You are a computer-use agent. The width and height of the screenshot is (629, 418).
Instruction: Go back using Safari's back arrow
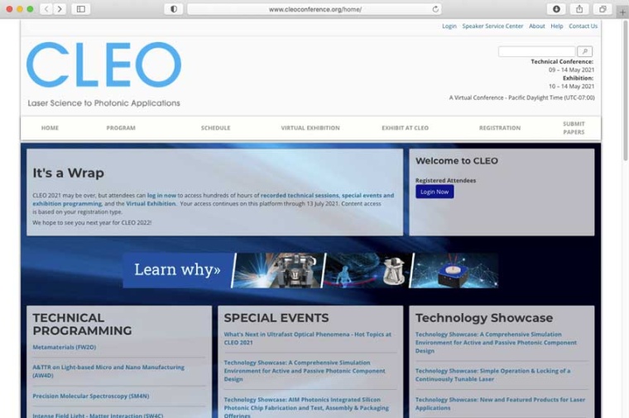coord(46,9)
